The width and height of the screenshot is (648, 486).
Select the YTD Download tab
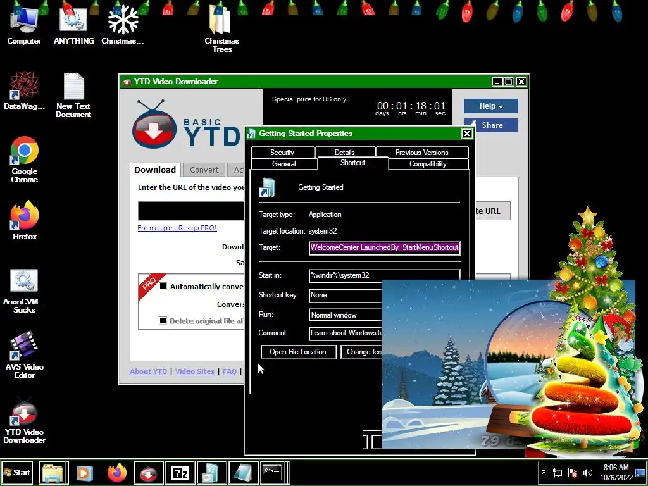point(155,170)
